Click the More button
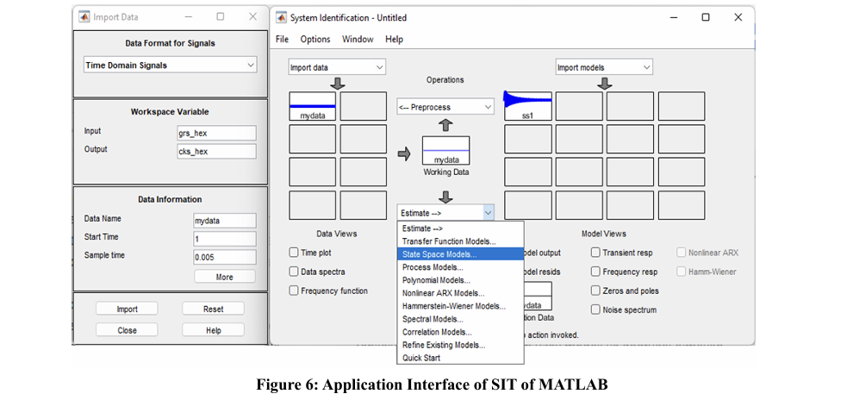 (x=225, y=277)
